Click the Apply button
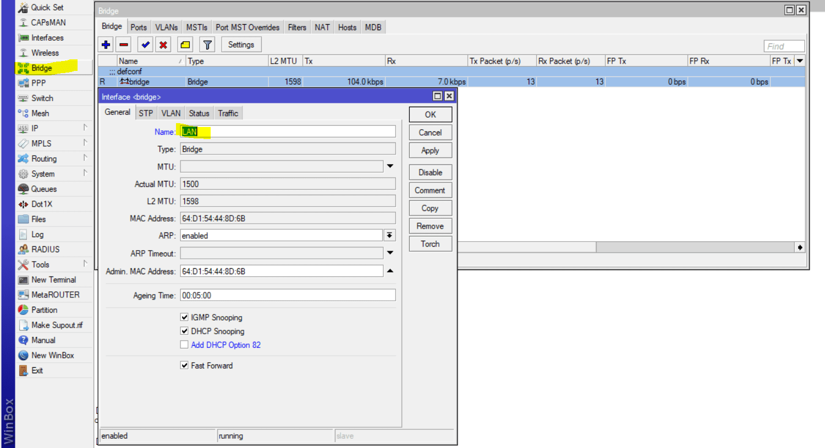Viewport: 825px width, 448px height. [430, 151]
